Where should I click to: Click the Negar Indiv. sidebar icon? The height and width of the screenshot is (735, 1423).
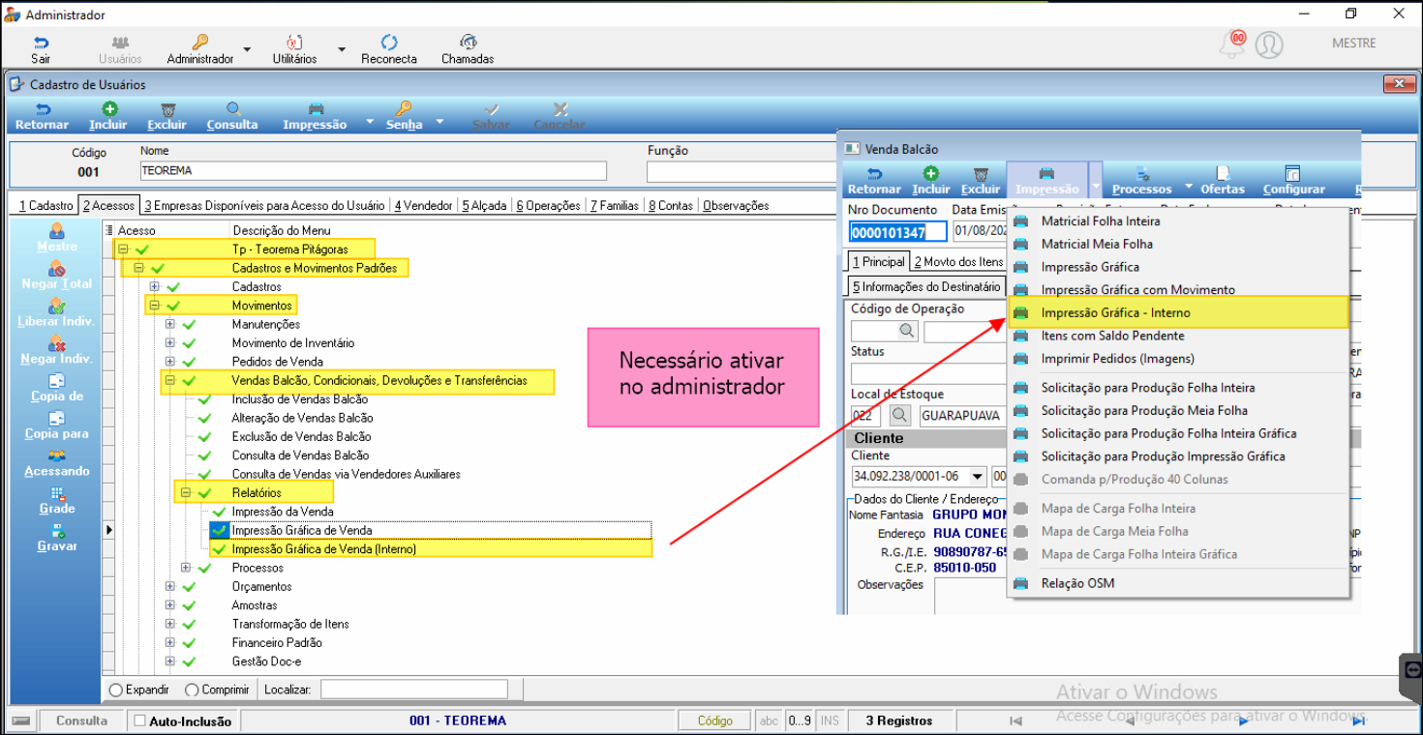tap(57, 343)
